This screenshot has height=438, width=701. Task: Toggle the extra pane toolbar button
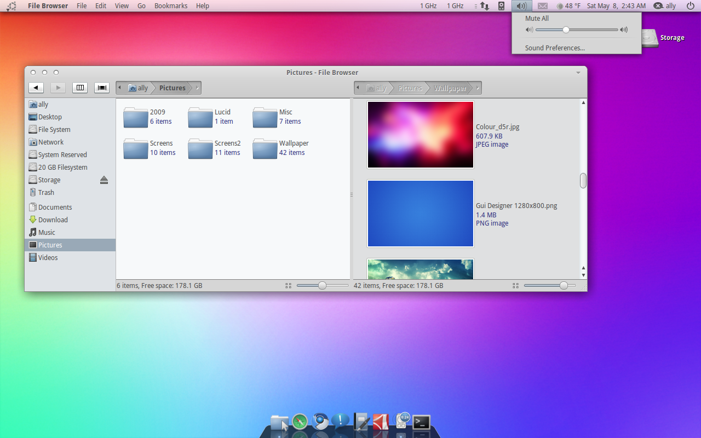point(102,88)
